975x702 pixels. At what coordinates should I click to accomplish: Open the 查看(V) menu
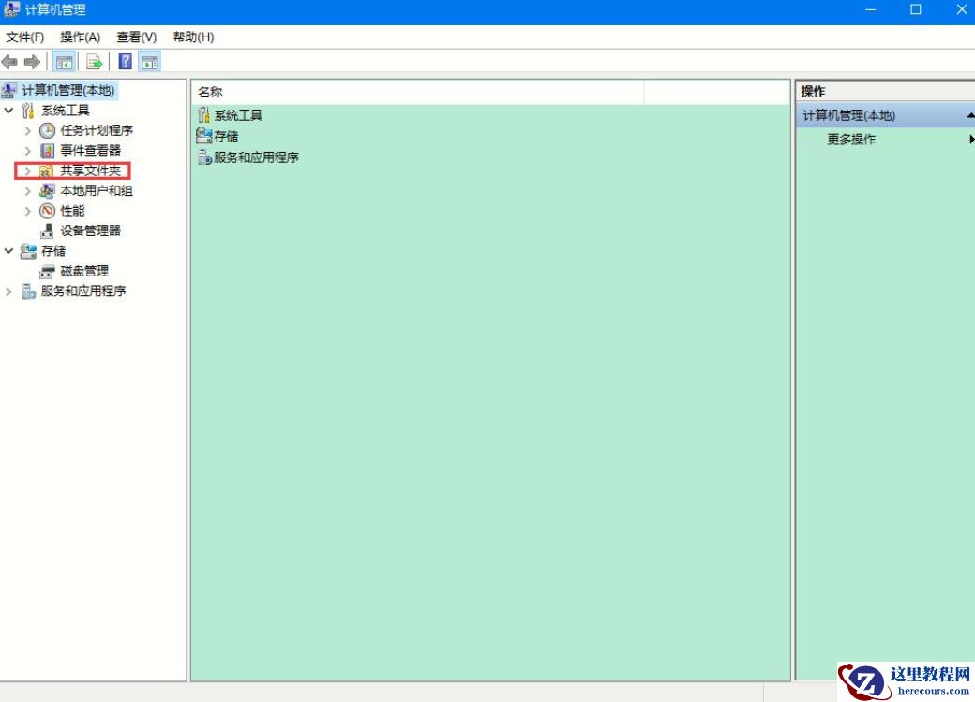pyautogui.click(x=135, y=37)
